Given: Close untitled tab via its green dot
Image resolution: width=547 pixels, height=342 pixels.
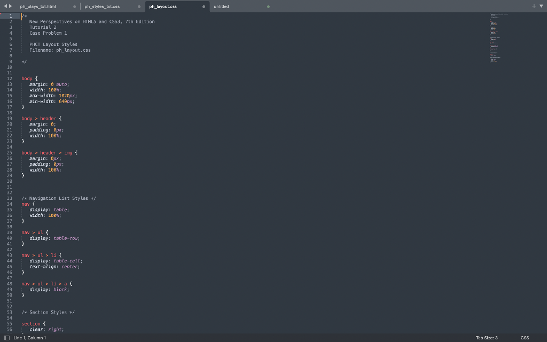Looking at the screenshot, I should point(268,6).
